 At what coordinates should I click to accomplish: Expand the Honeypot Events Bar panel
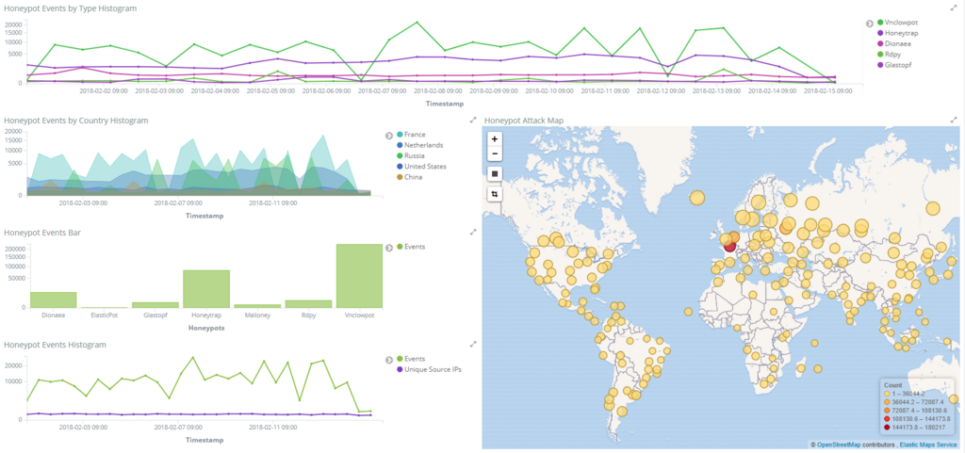pyautogui.click(x=473, y=232)
